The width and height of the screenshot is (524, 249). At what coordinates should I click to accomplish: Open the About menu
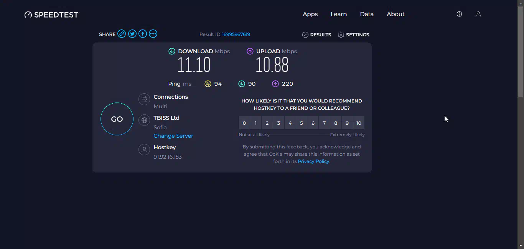395,14
